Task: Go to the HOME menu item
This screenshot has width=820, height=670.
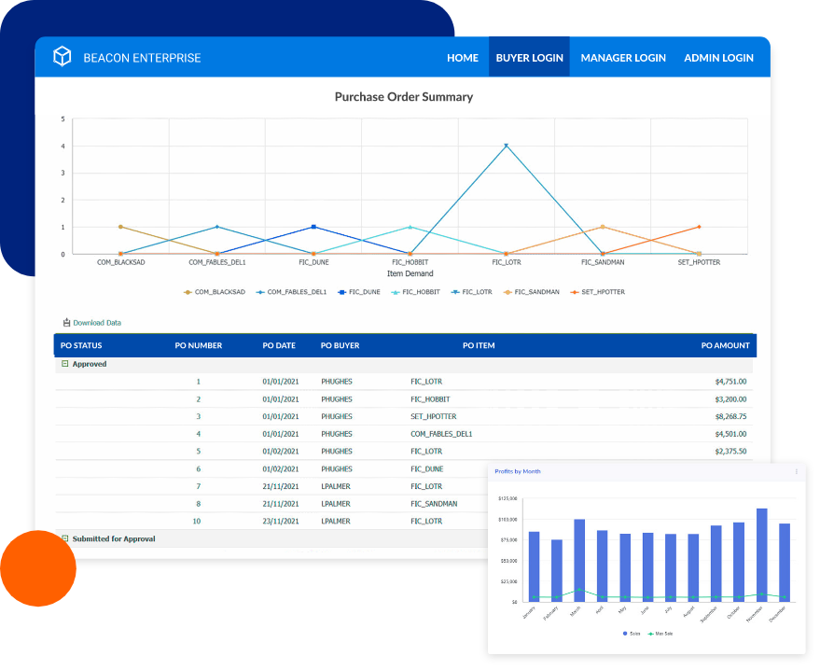Action: (x=462, y=58)
